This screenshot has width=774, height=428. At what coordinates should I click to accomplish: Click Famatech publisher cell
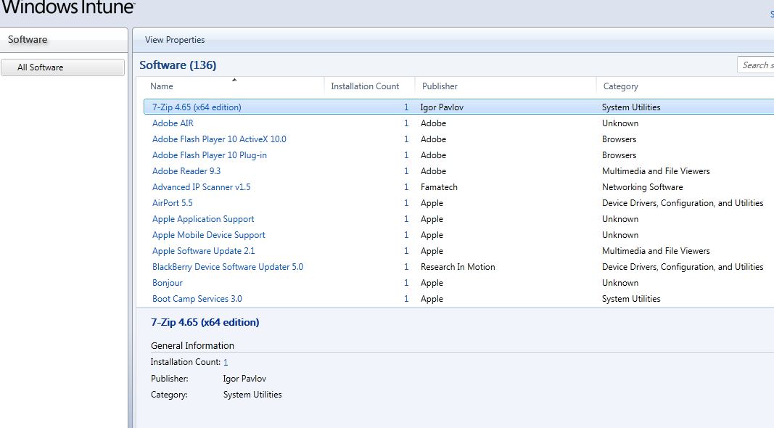pos(439,187)
